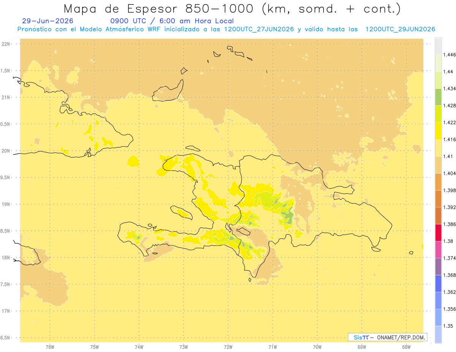
Task: Click the map title 'Mapa de Espesor 850-1000'
Action: pyautogui.click(x=160, y=9)
